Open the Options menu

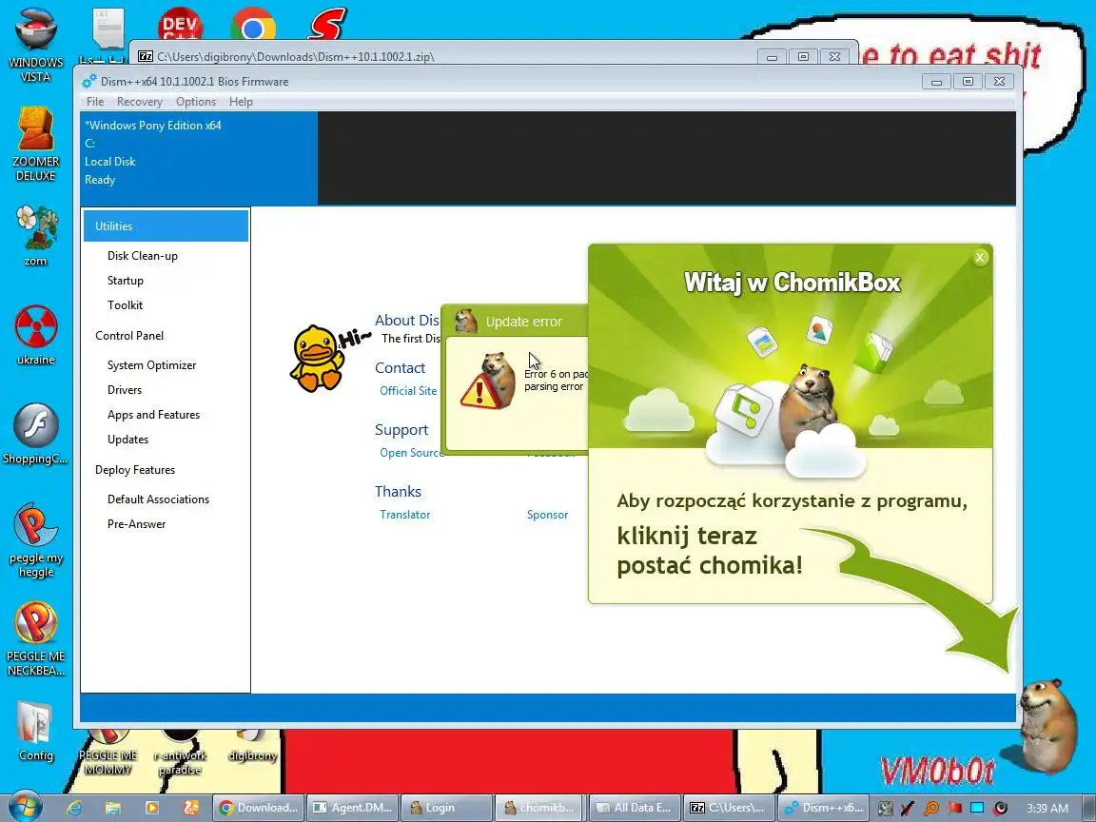[x=196, y=102]
